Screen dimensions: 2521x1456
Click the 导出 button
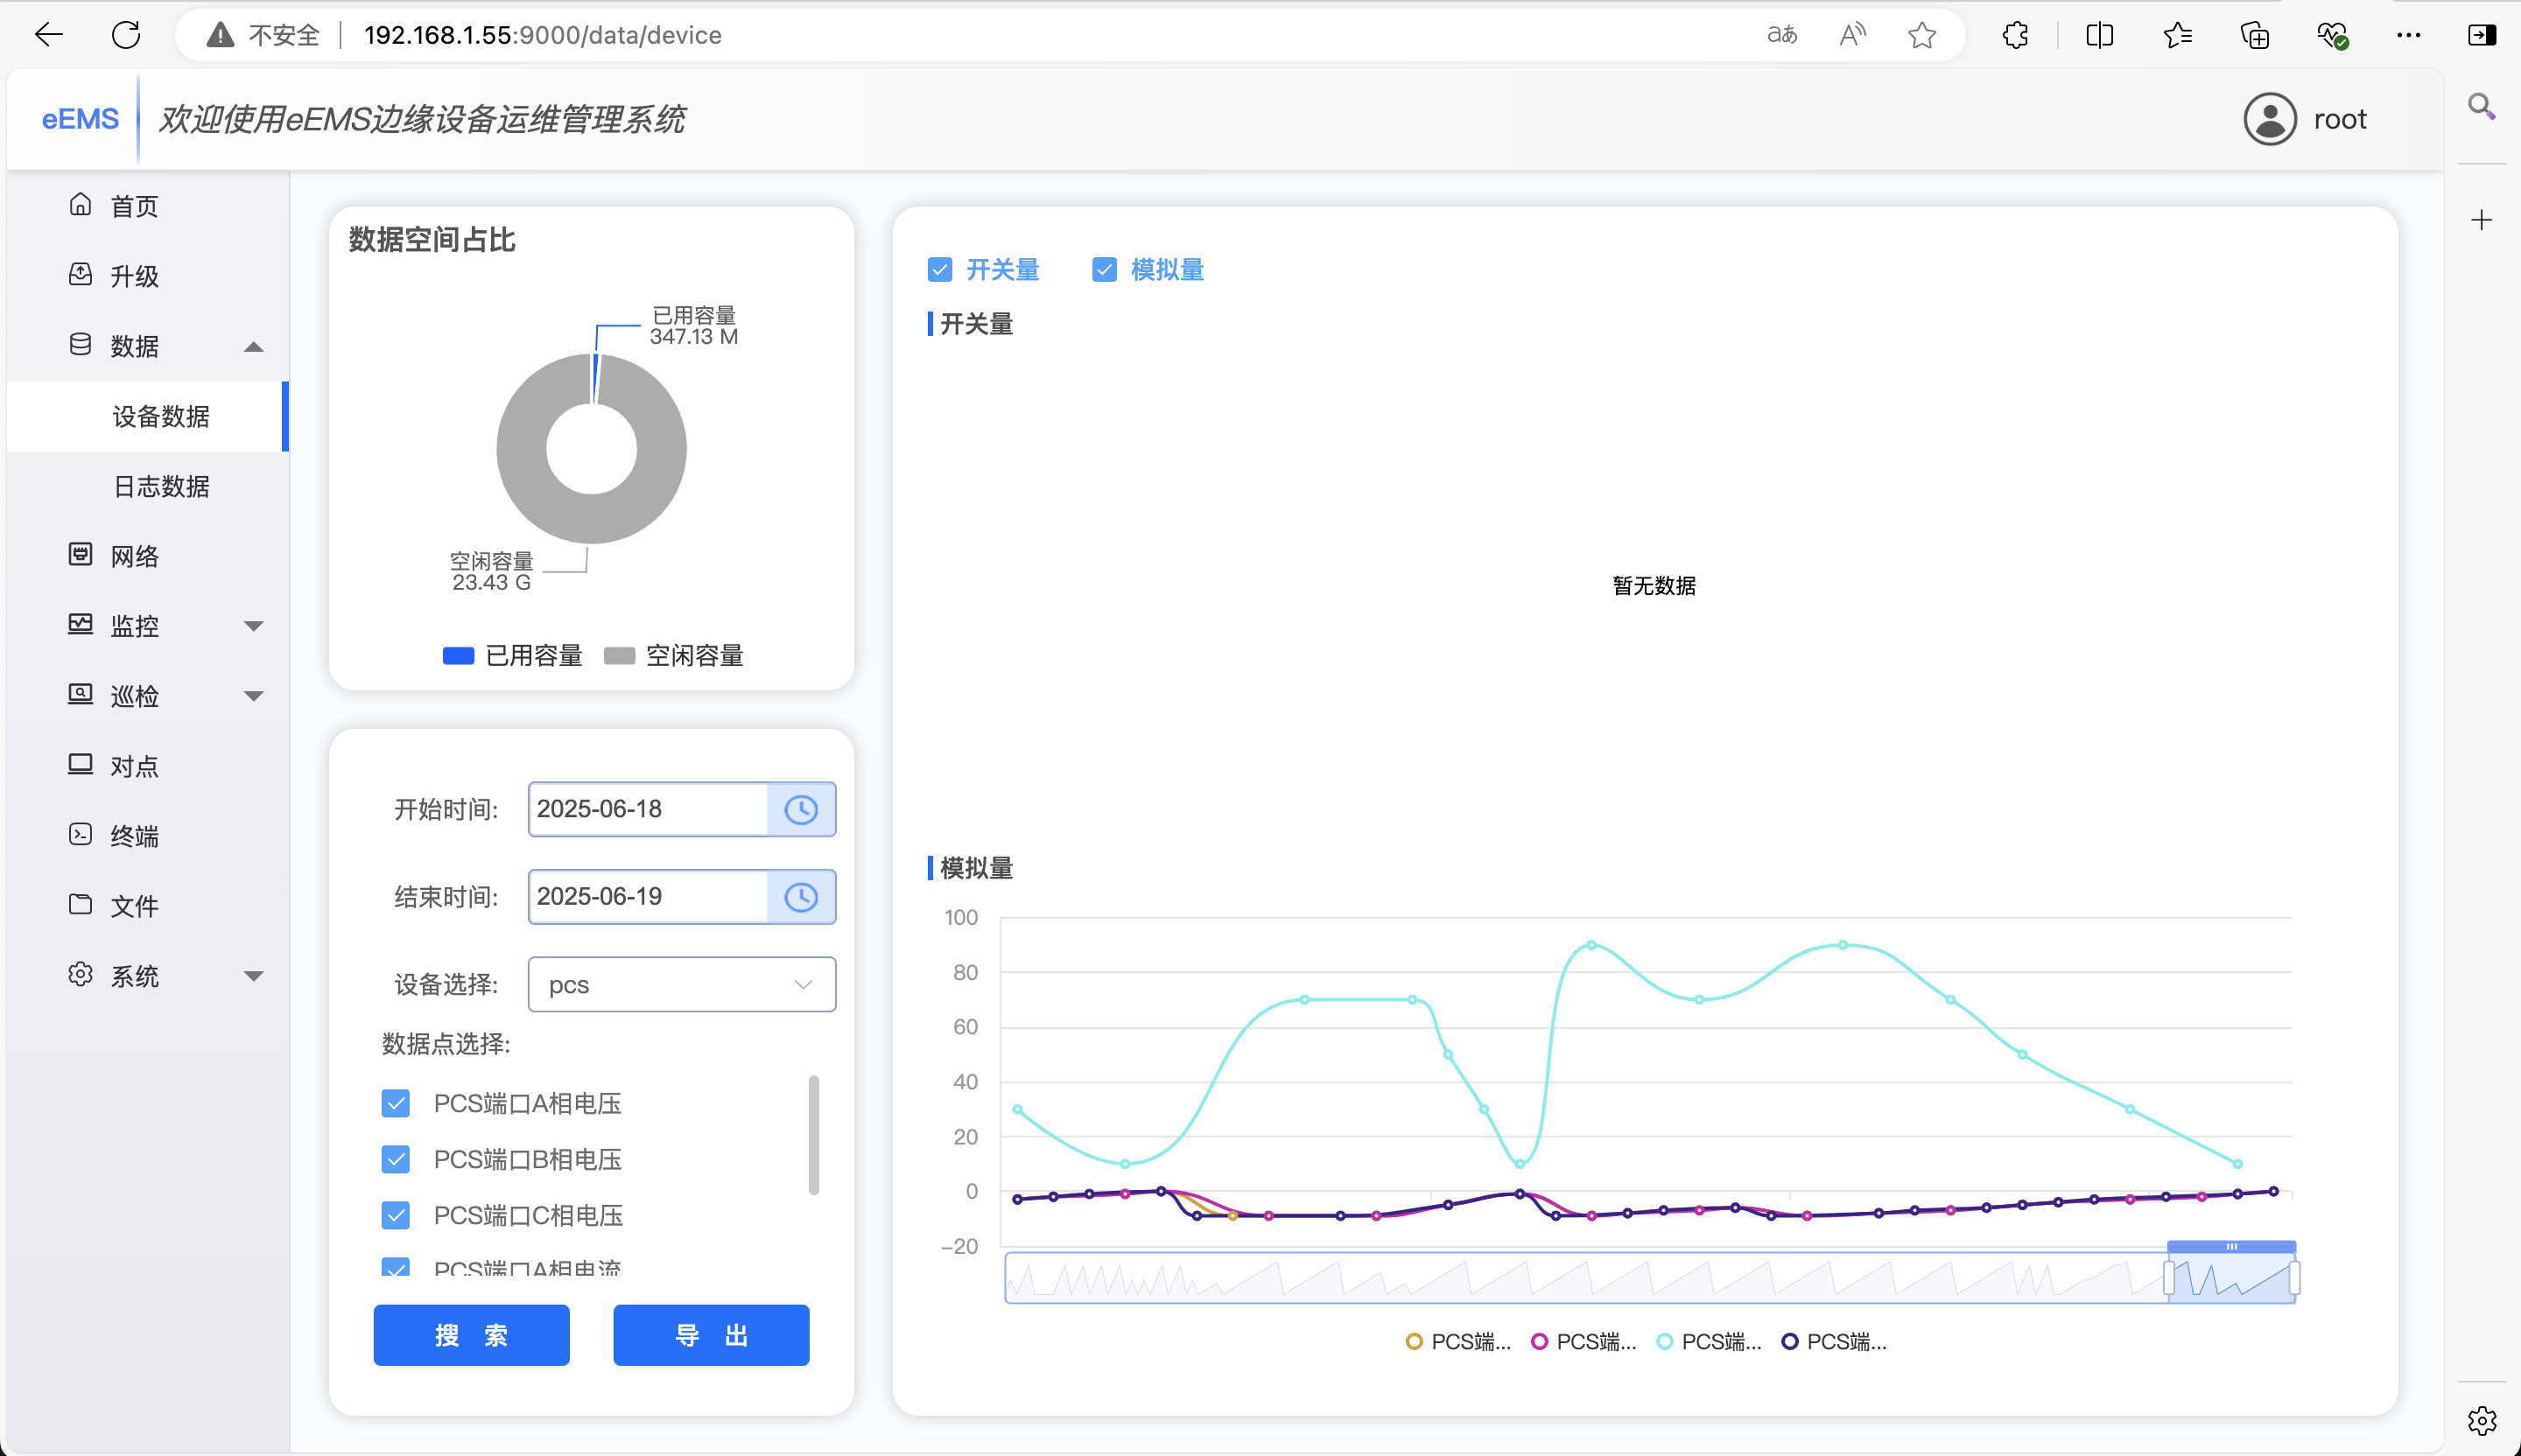(x=712, y=1335)
